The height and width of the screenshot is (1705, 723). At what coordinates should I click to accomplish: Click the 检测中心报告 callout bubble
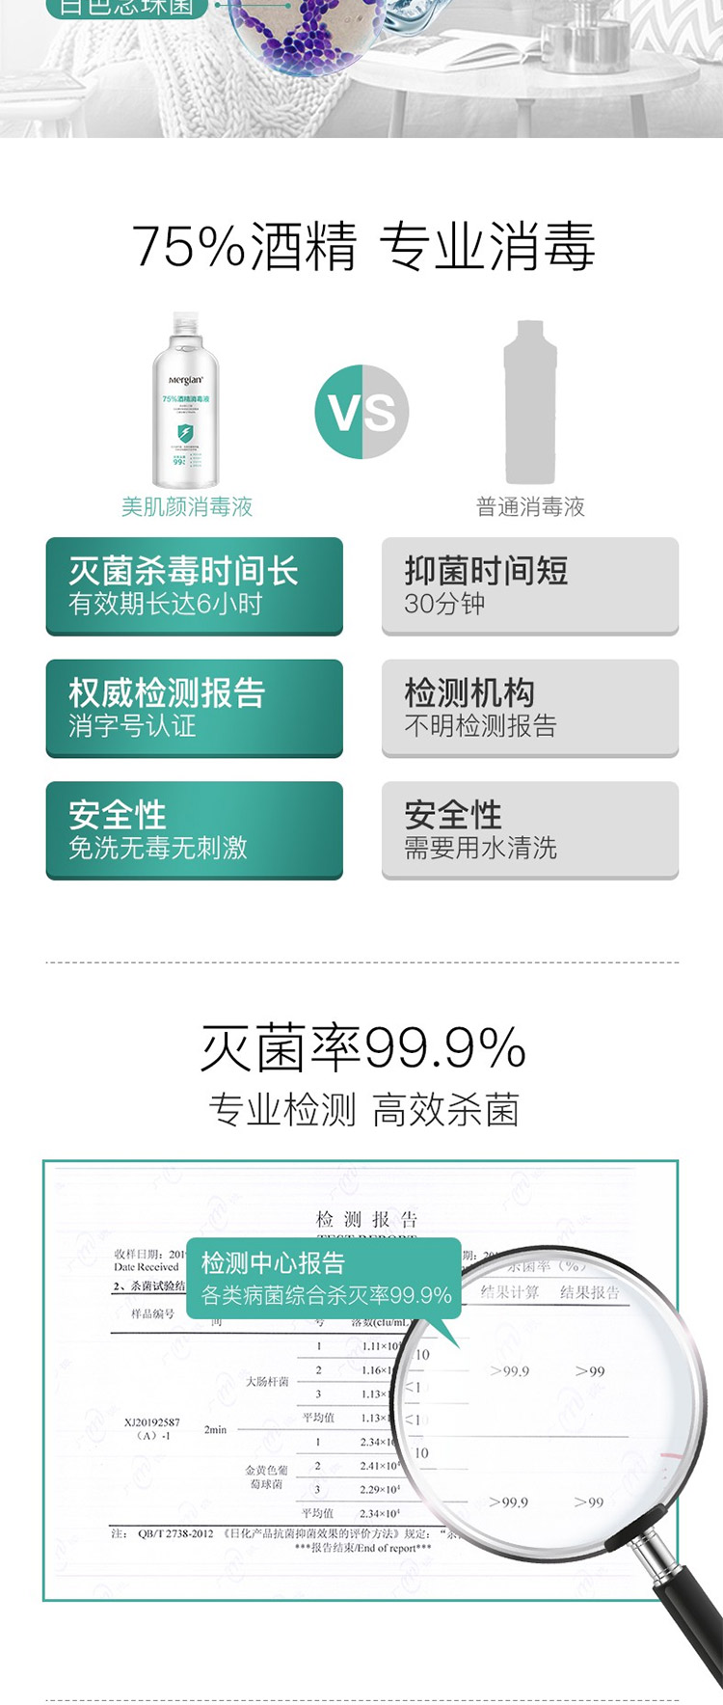click(x=325, y=1279)
